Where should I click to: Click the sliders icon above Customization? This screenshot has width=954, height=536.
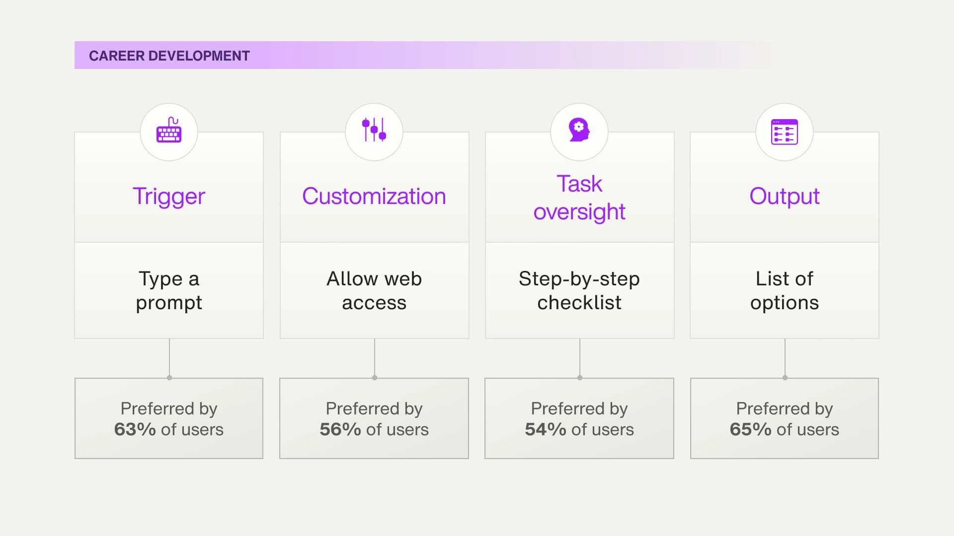pos(374,130)
